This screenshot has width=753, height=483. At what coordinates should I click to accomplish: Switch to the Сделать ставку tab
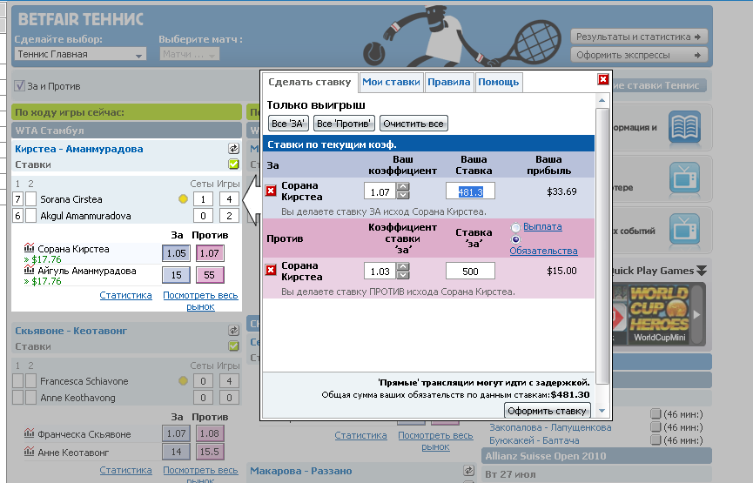pos(310,82)
